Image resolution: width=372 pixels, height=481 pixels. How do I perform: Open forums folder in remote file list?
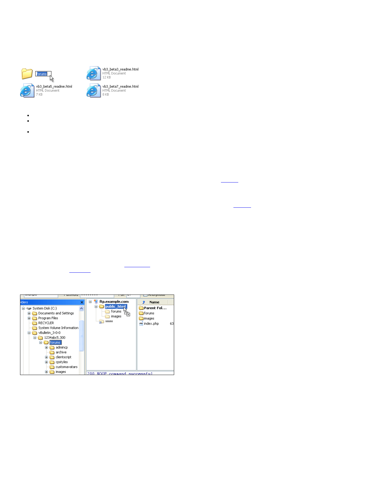tap(146, 313)
